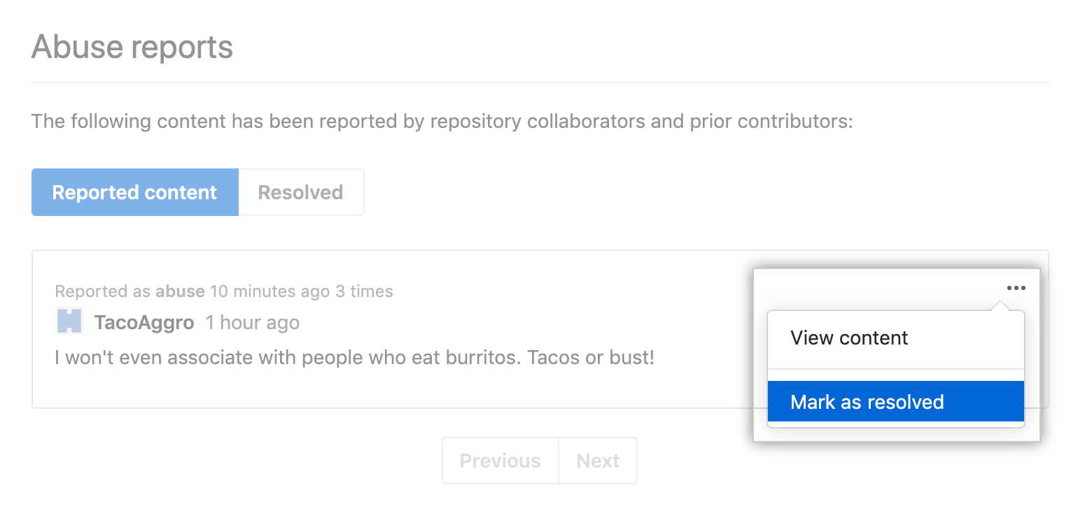Choose View content from the dropdown

(849, 338)
